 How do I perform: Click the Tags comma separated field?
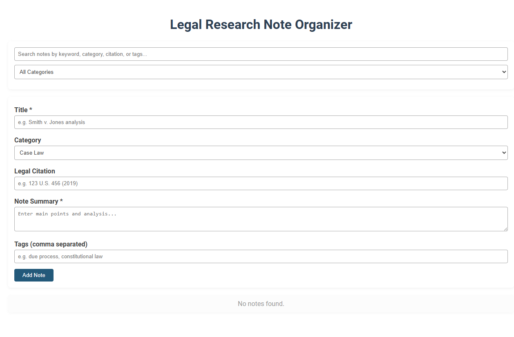click(x=261, y=256)
